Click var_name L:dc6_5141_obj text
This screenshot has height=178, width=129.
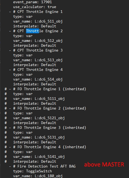[39, 157]
